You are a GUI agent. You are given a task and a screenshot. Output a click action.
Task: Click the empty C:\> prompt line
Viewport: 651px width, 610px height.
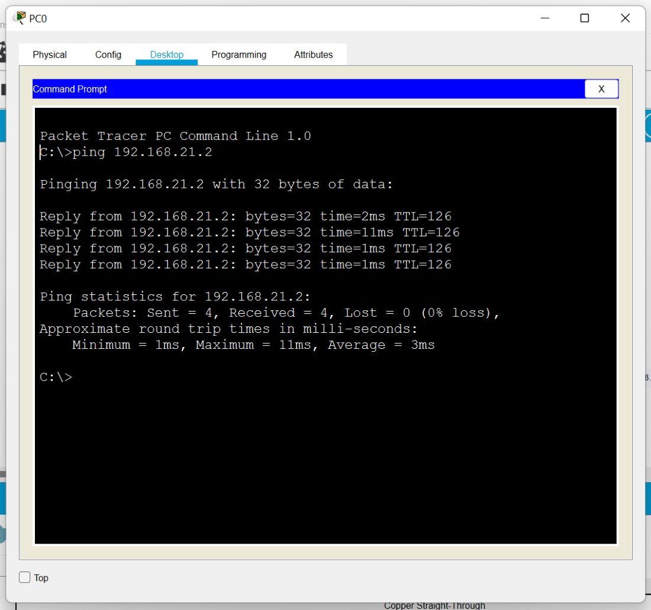pos(56,377)
